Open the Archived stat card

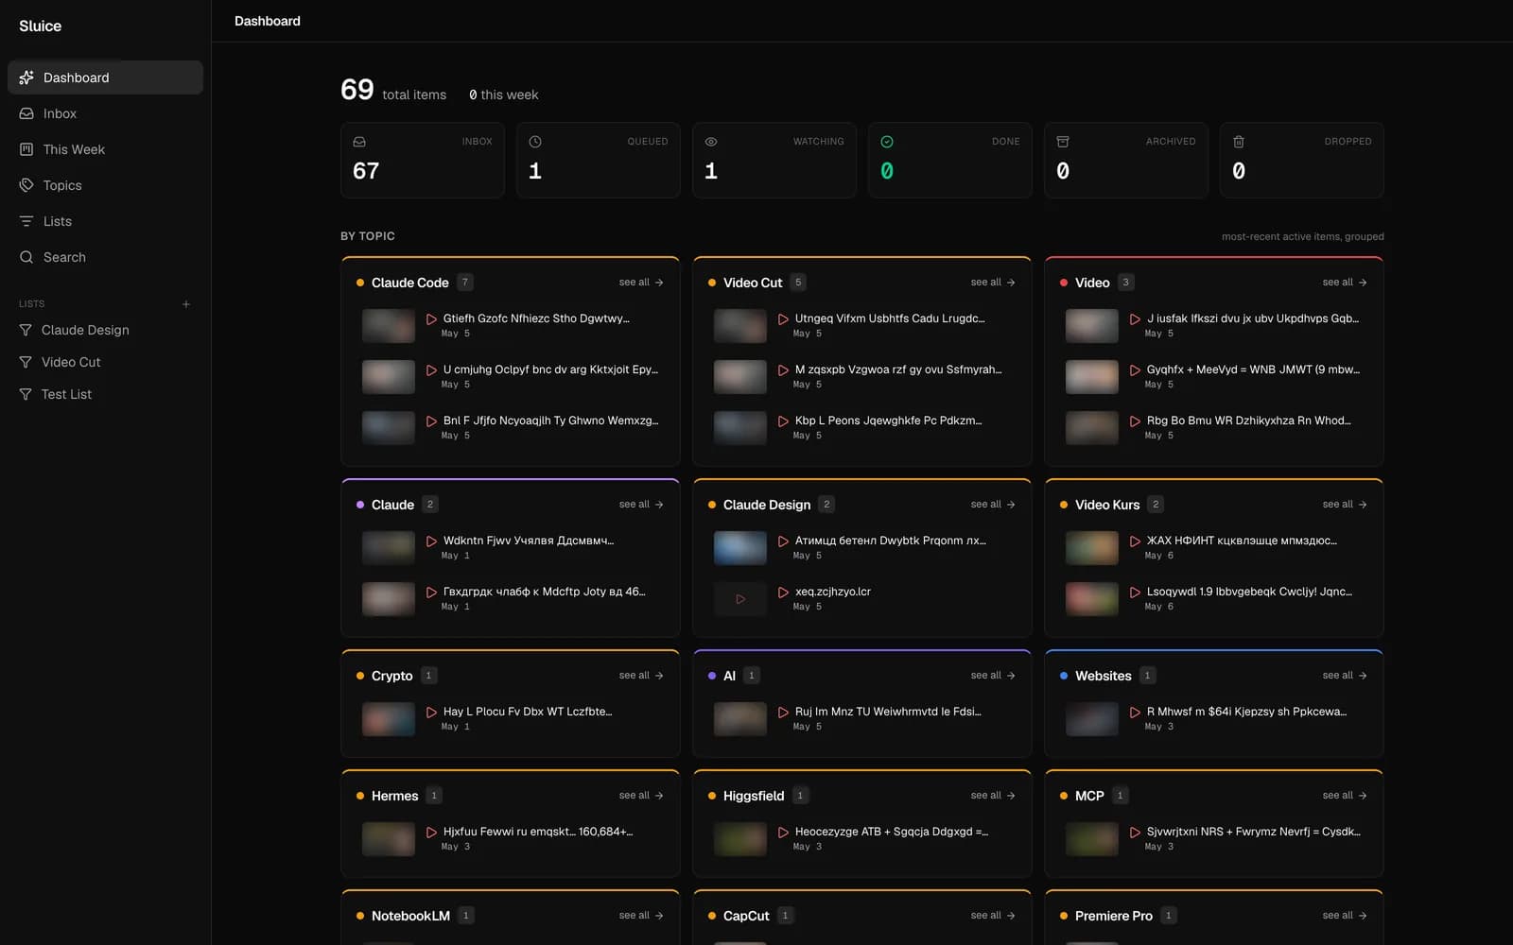[1126, 160]
